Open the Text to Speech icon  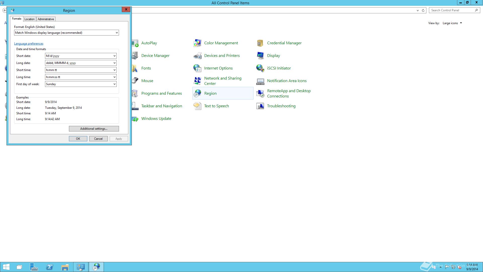[197, 106]
